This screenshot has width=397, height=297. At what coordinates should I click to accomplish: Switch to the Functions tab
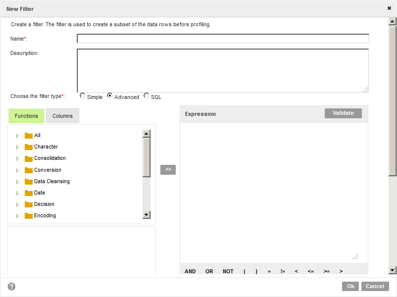[26, 116]
